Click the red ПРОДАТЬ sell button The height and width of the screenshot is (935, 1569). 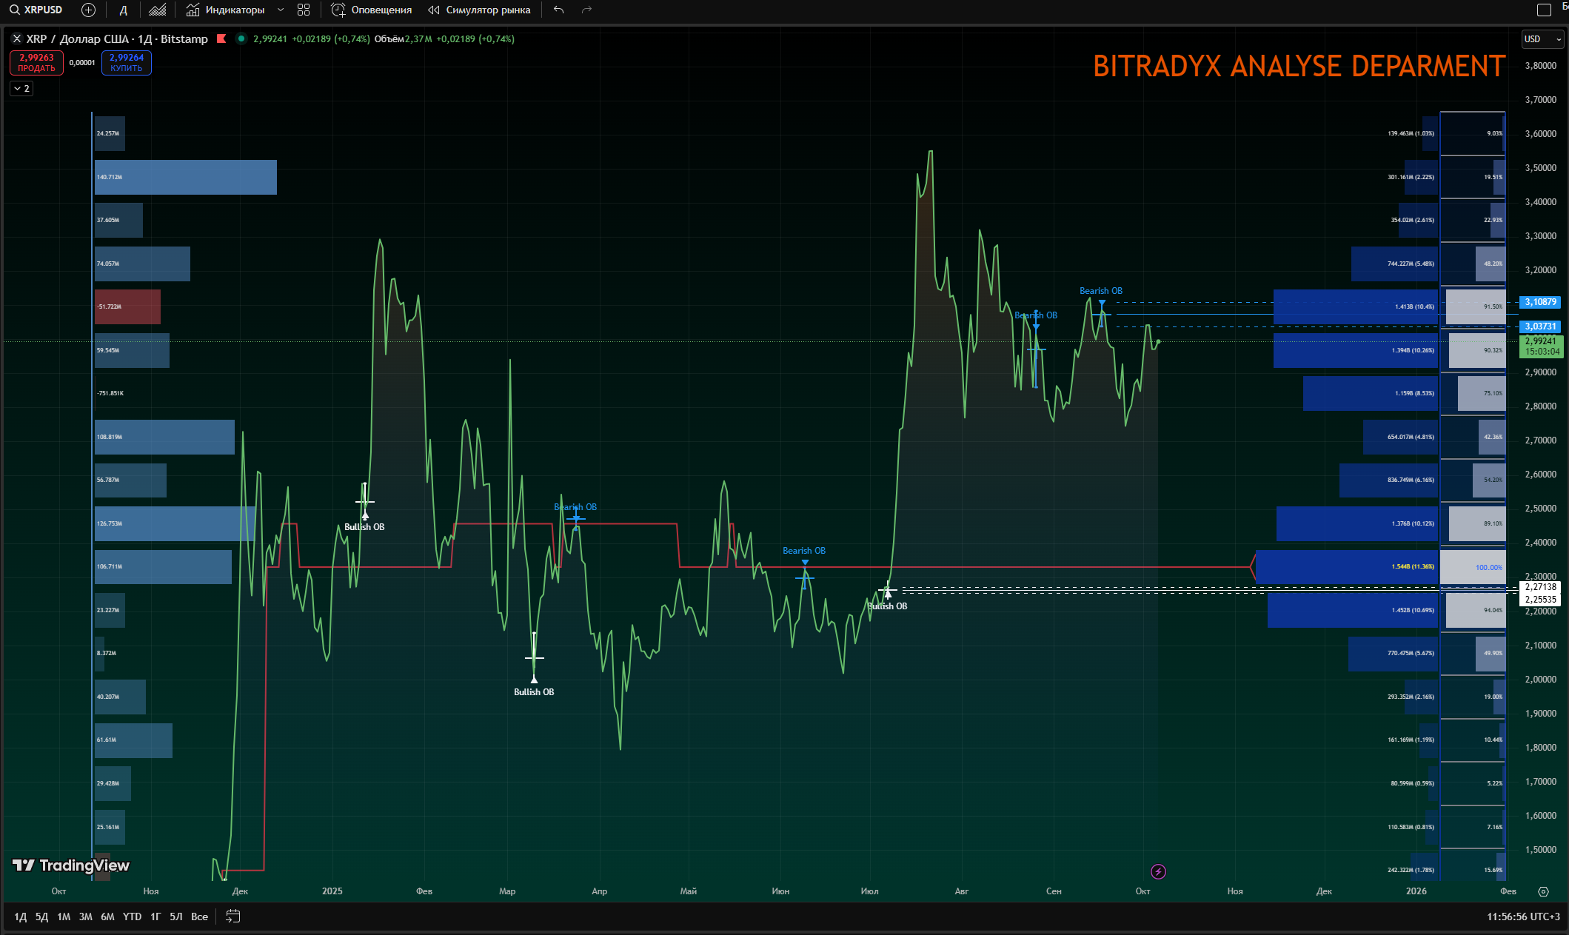(x=36, y=63)
